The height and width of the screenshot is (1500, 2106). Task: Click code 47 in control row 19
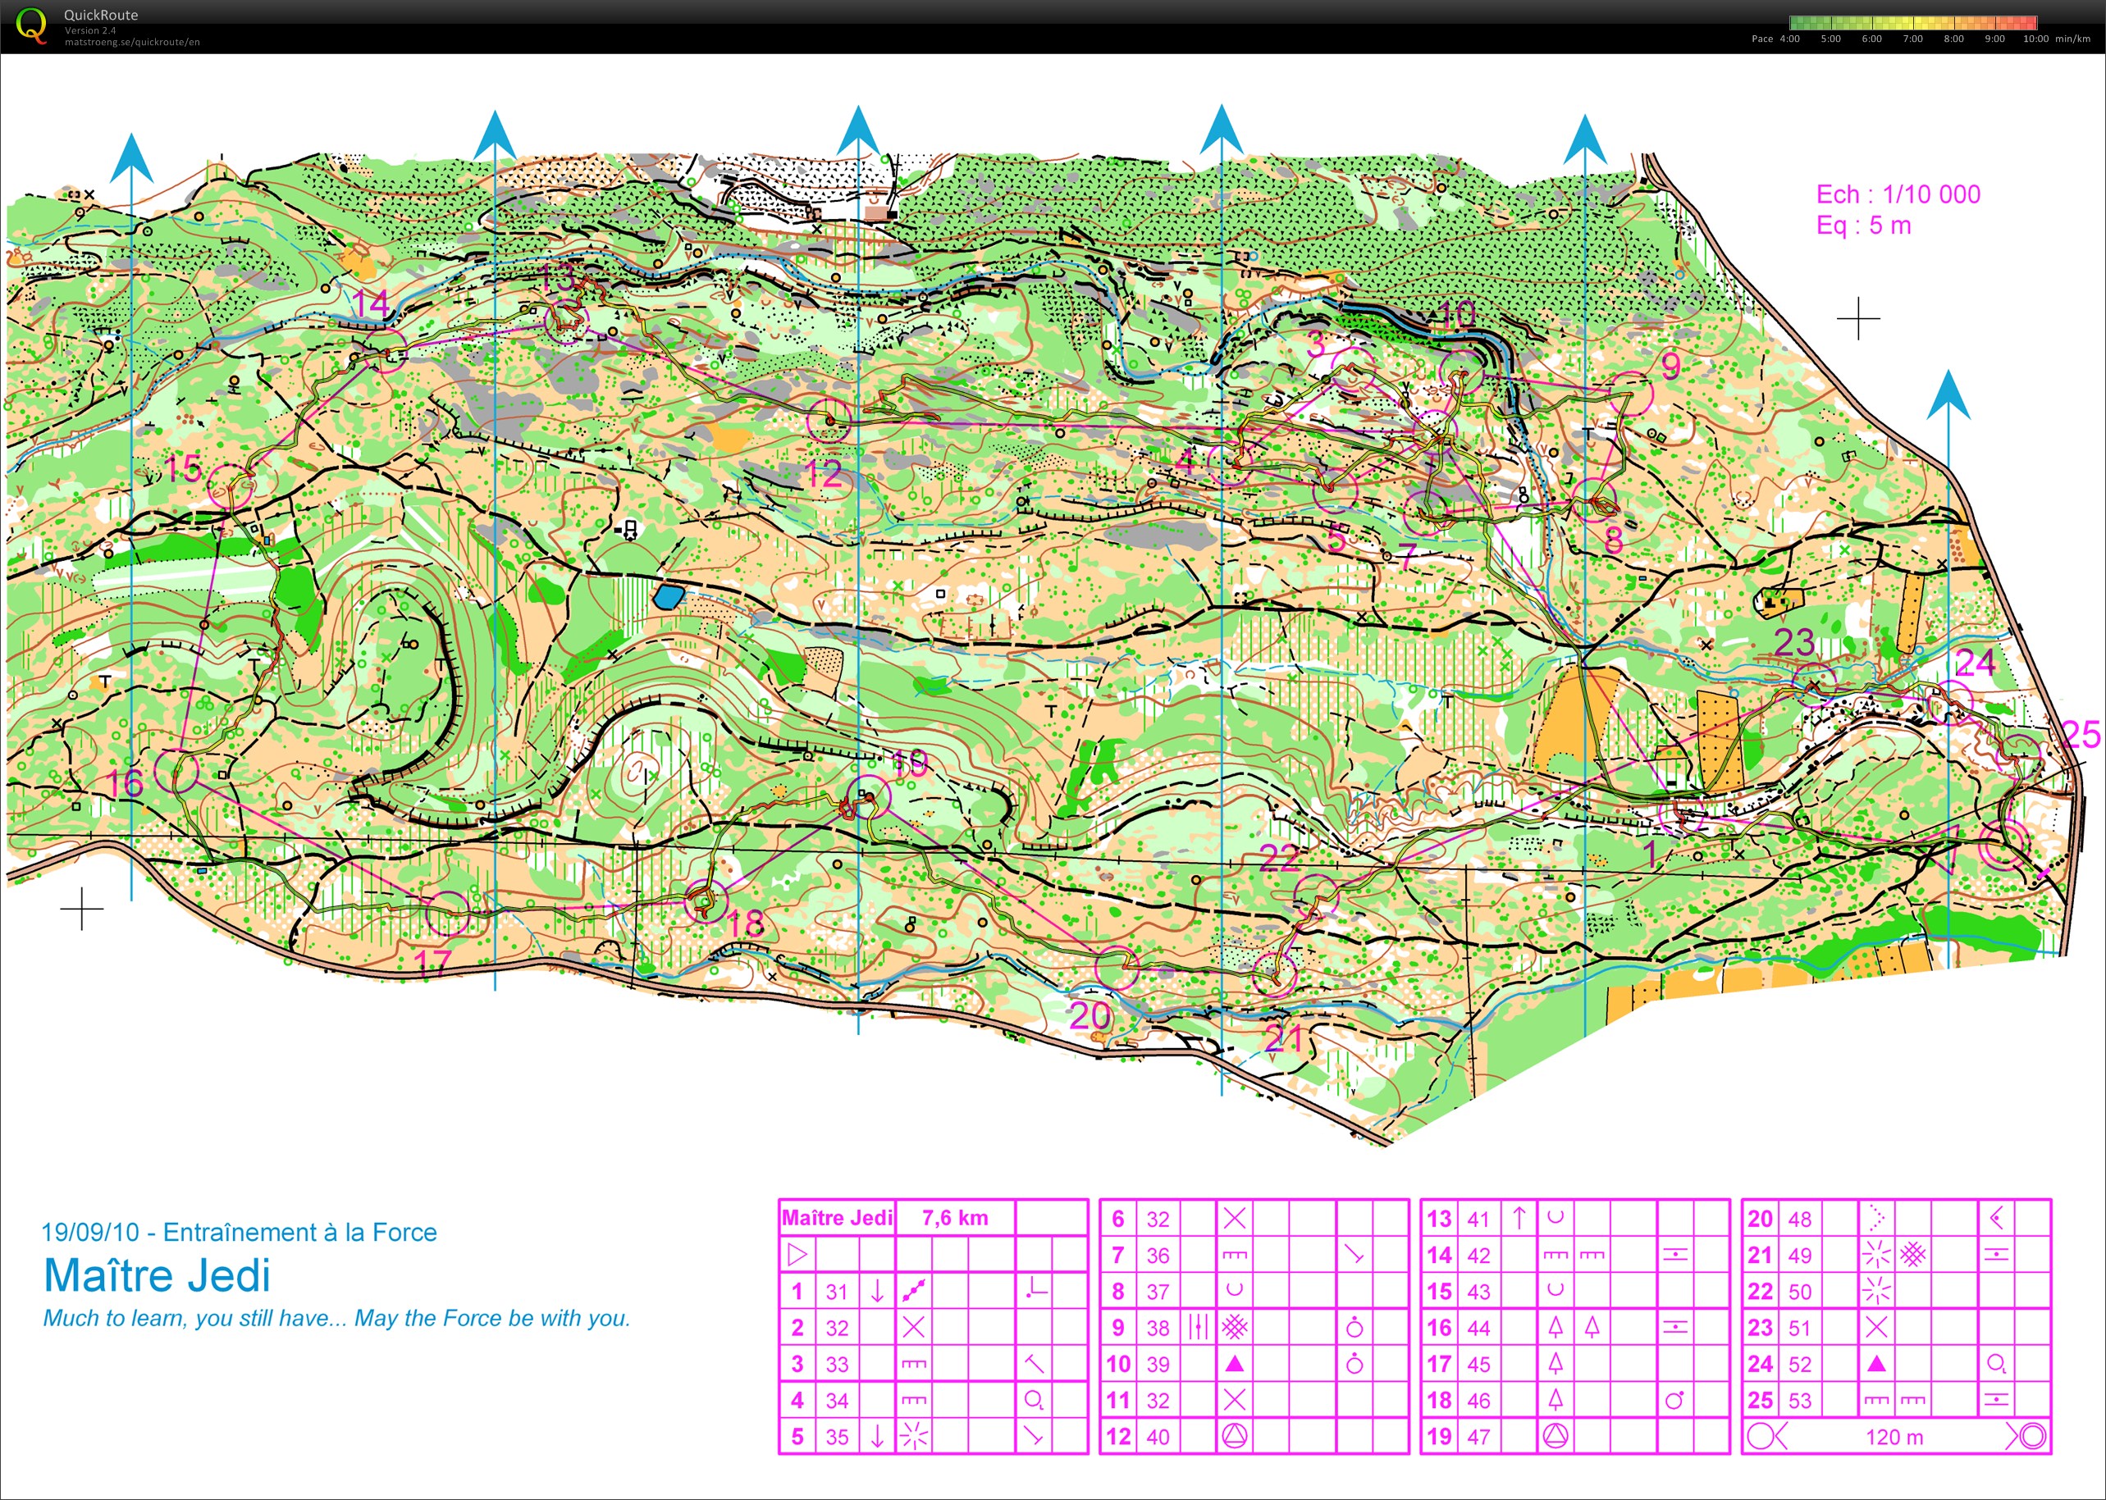1478,1436
